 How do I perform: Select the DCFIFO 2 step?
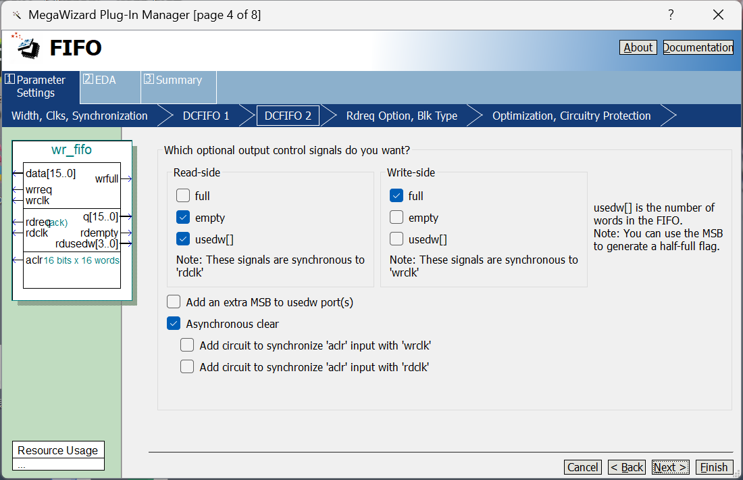288,116
